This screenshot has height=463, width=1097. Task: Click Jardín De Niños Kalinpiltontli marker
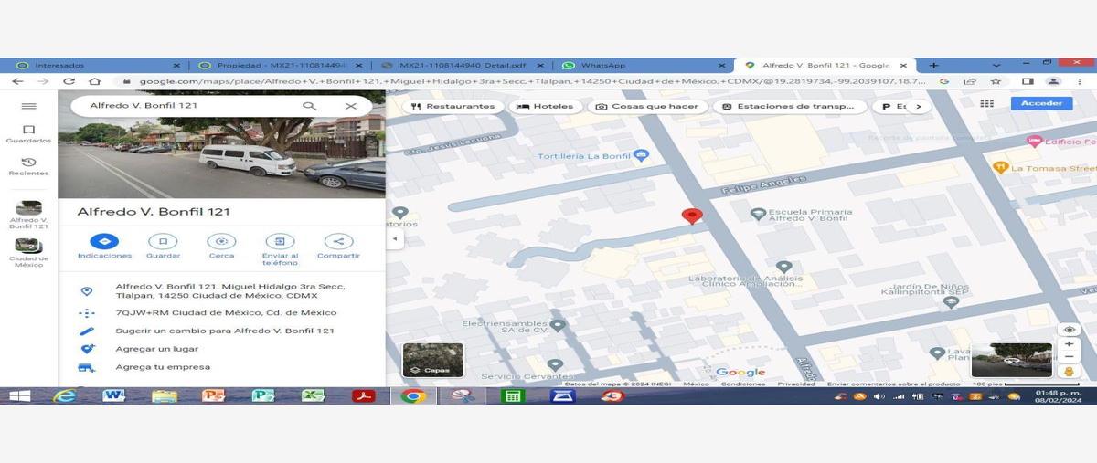pyautogui.click(x=951, y=302)
